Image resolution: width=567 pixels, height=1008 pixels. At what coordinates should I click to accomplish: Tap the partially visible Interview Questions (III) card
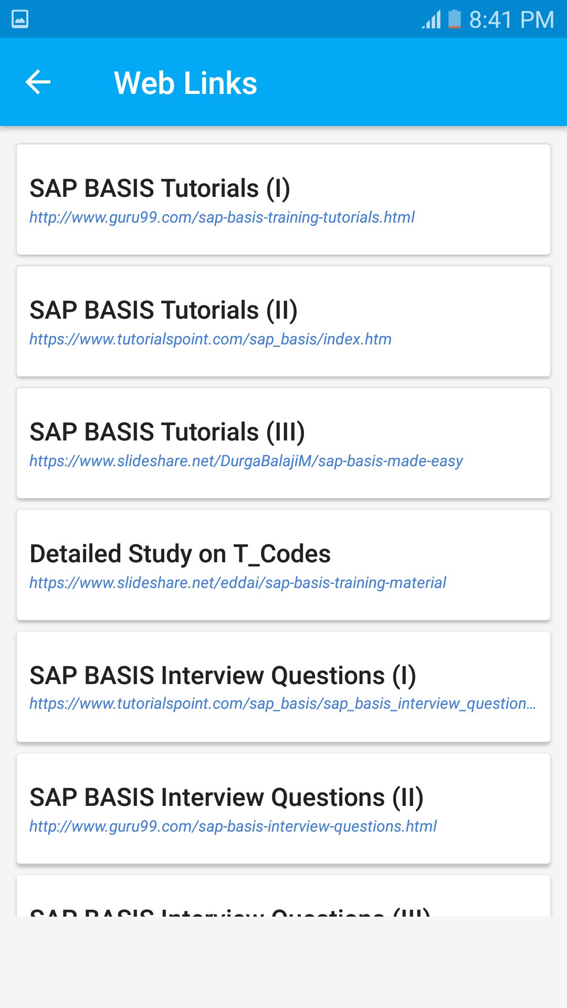pos(283,899)
